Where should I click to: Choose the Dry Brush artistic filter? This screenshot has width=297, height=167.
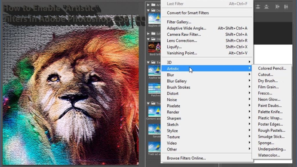pos(272,81)
